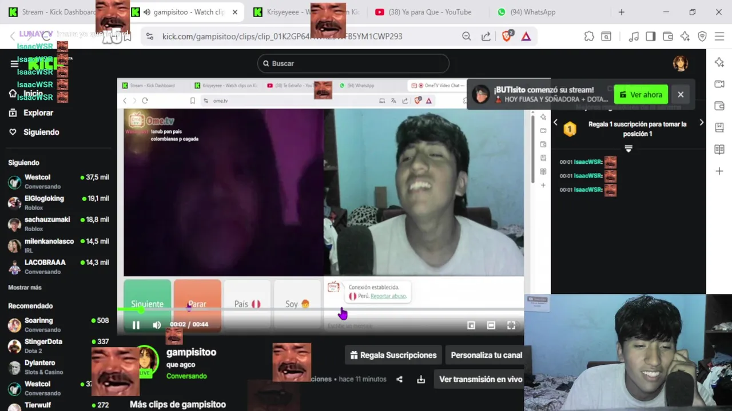Open the Conversando category link
Image resolution: width=732 pixels, height=411 pixels.
pyautogui.click(x=186, y=376)
